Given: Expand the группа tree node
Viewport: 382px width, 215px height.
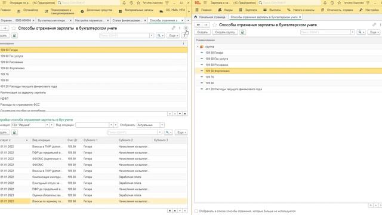Looking at the screenshot, I should (198, 47).
